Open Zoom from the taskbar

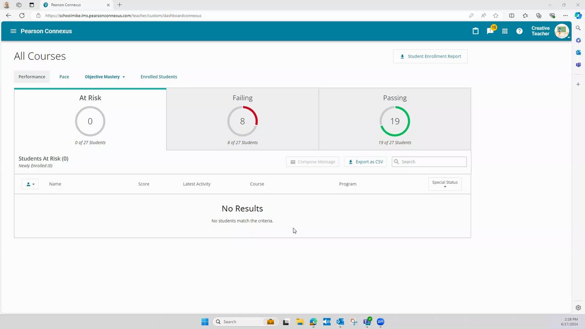(x=380, y=322)
